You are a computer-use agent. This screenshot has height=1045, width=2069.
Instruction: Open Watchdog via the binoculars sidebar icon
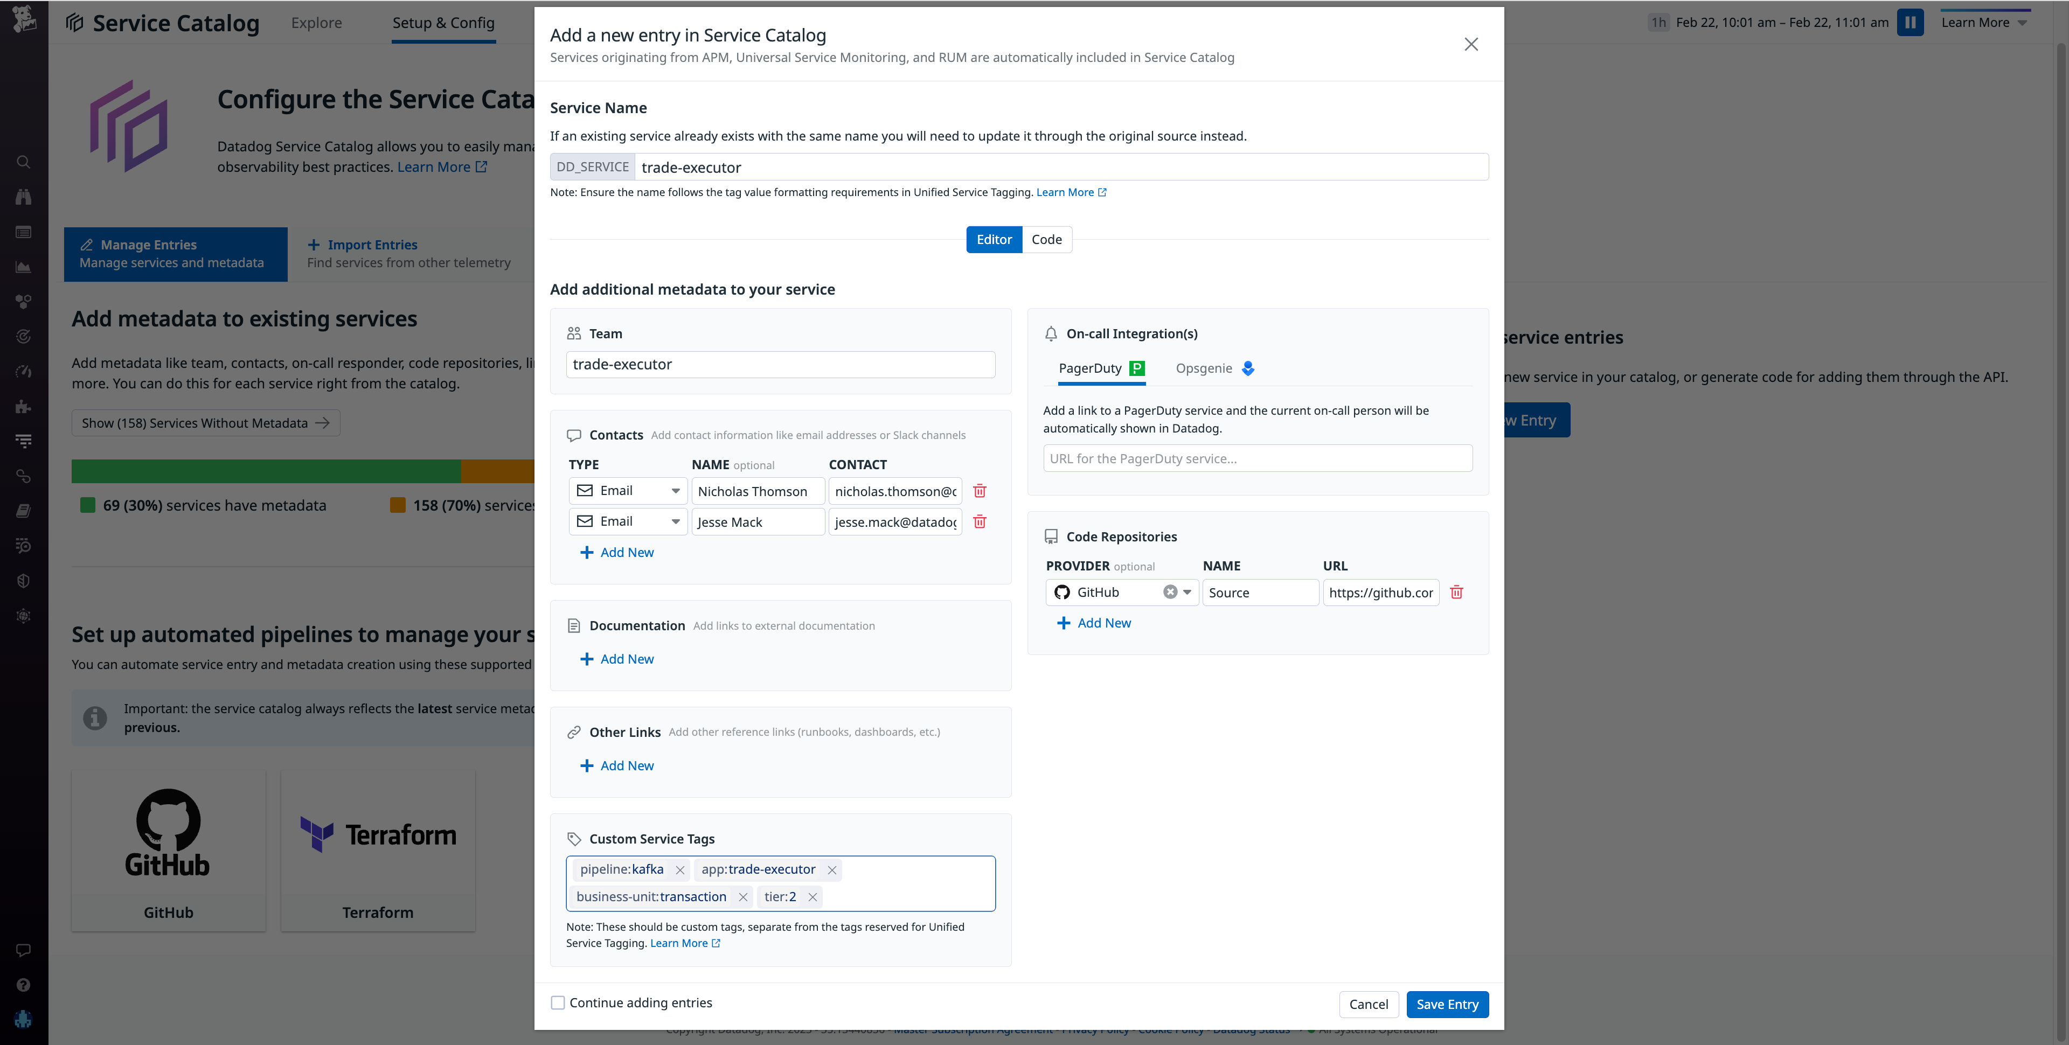pyautogui.click(x=23, y=196)
